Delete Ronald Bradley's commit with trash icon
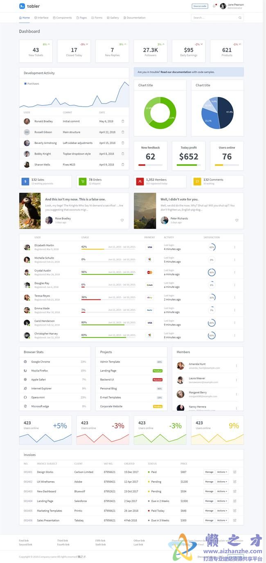This screenshot has width=266, height=563. [123, 121]
